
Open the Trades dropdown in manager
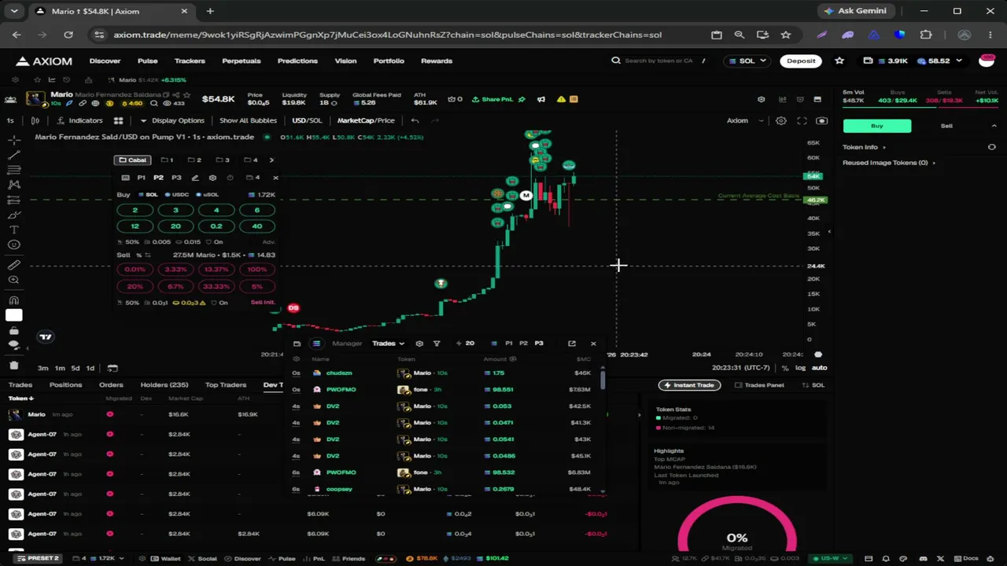coord(388,344)
